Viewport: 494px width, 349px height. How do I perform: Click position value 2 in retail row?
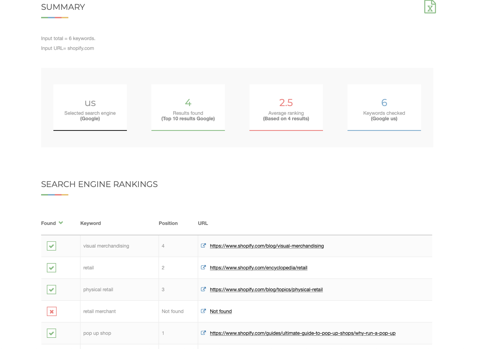tap(163, 268)
